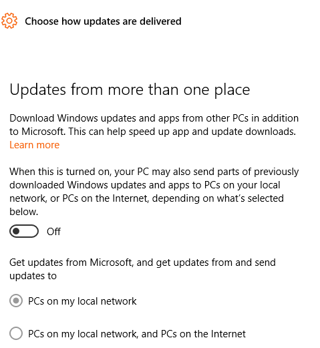
Task: Click the 'Get updates from Microsoft' description text
Action: pos(142,269)
